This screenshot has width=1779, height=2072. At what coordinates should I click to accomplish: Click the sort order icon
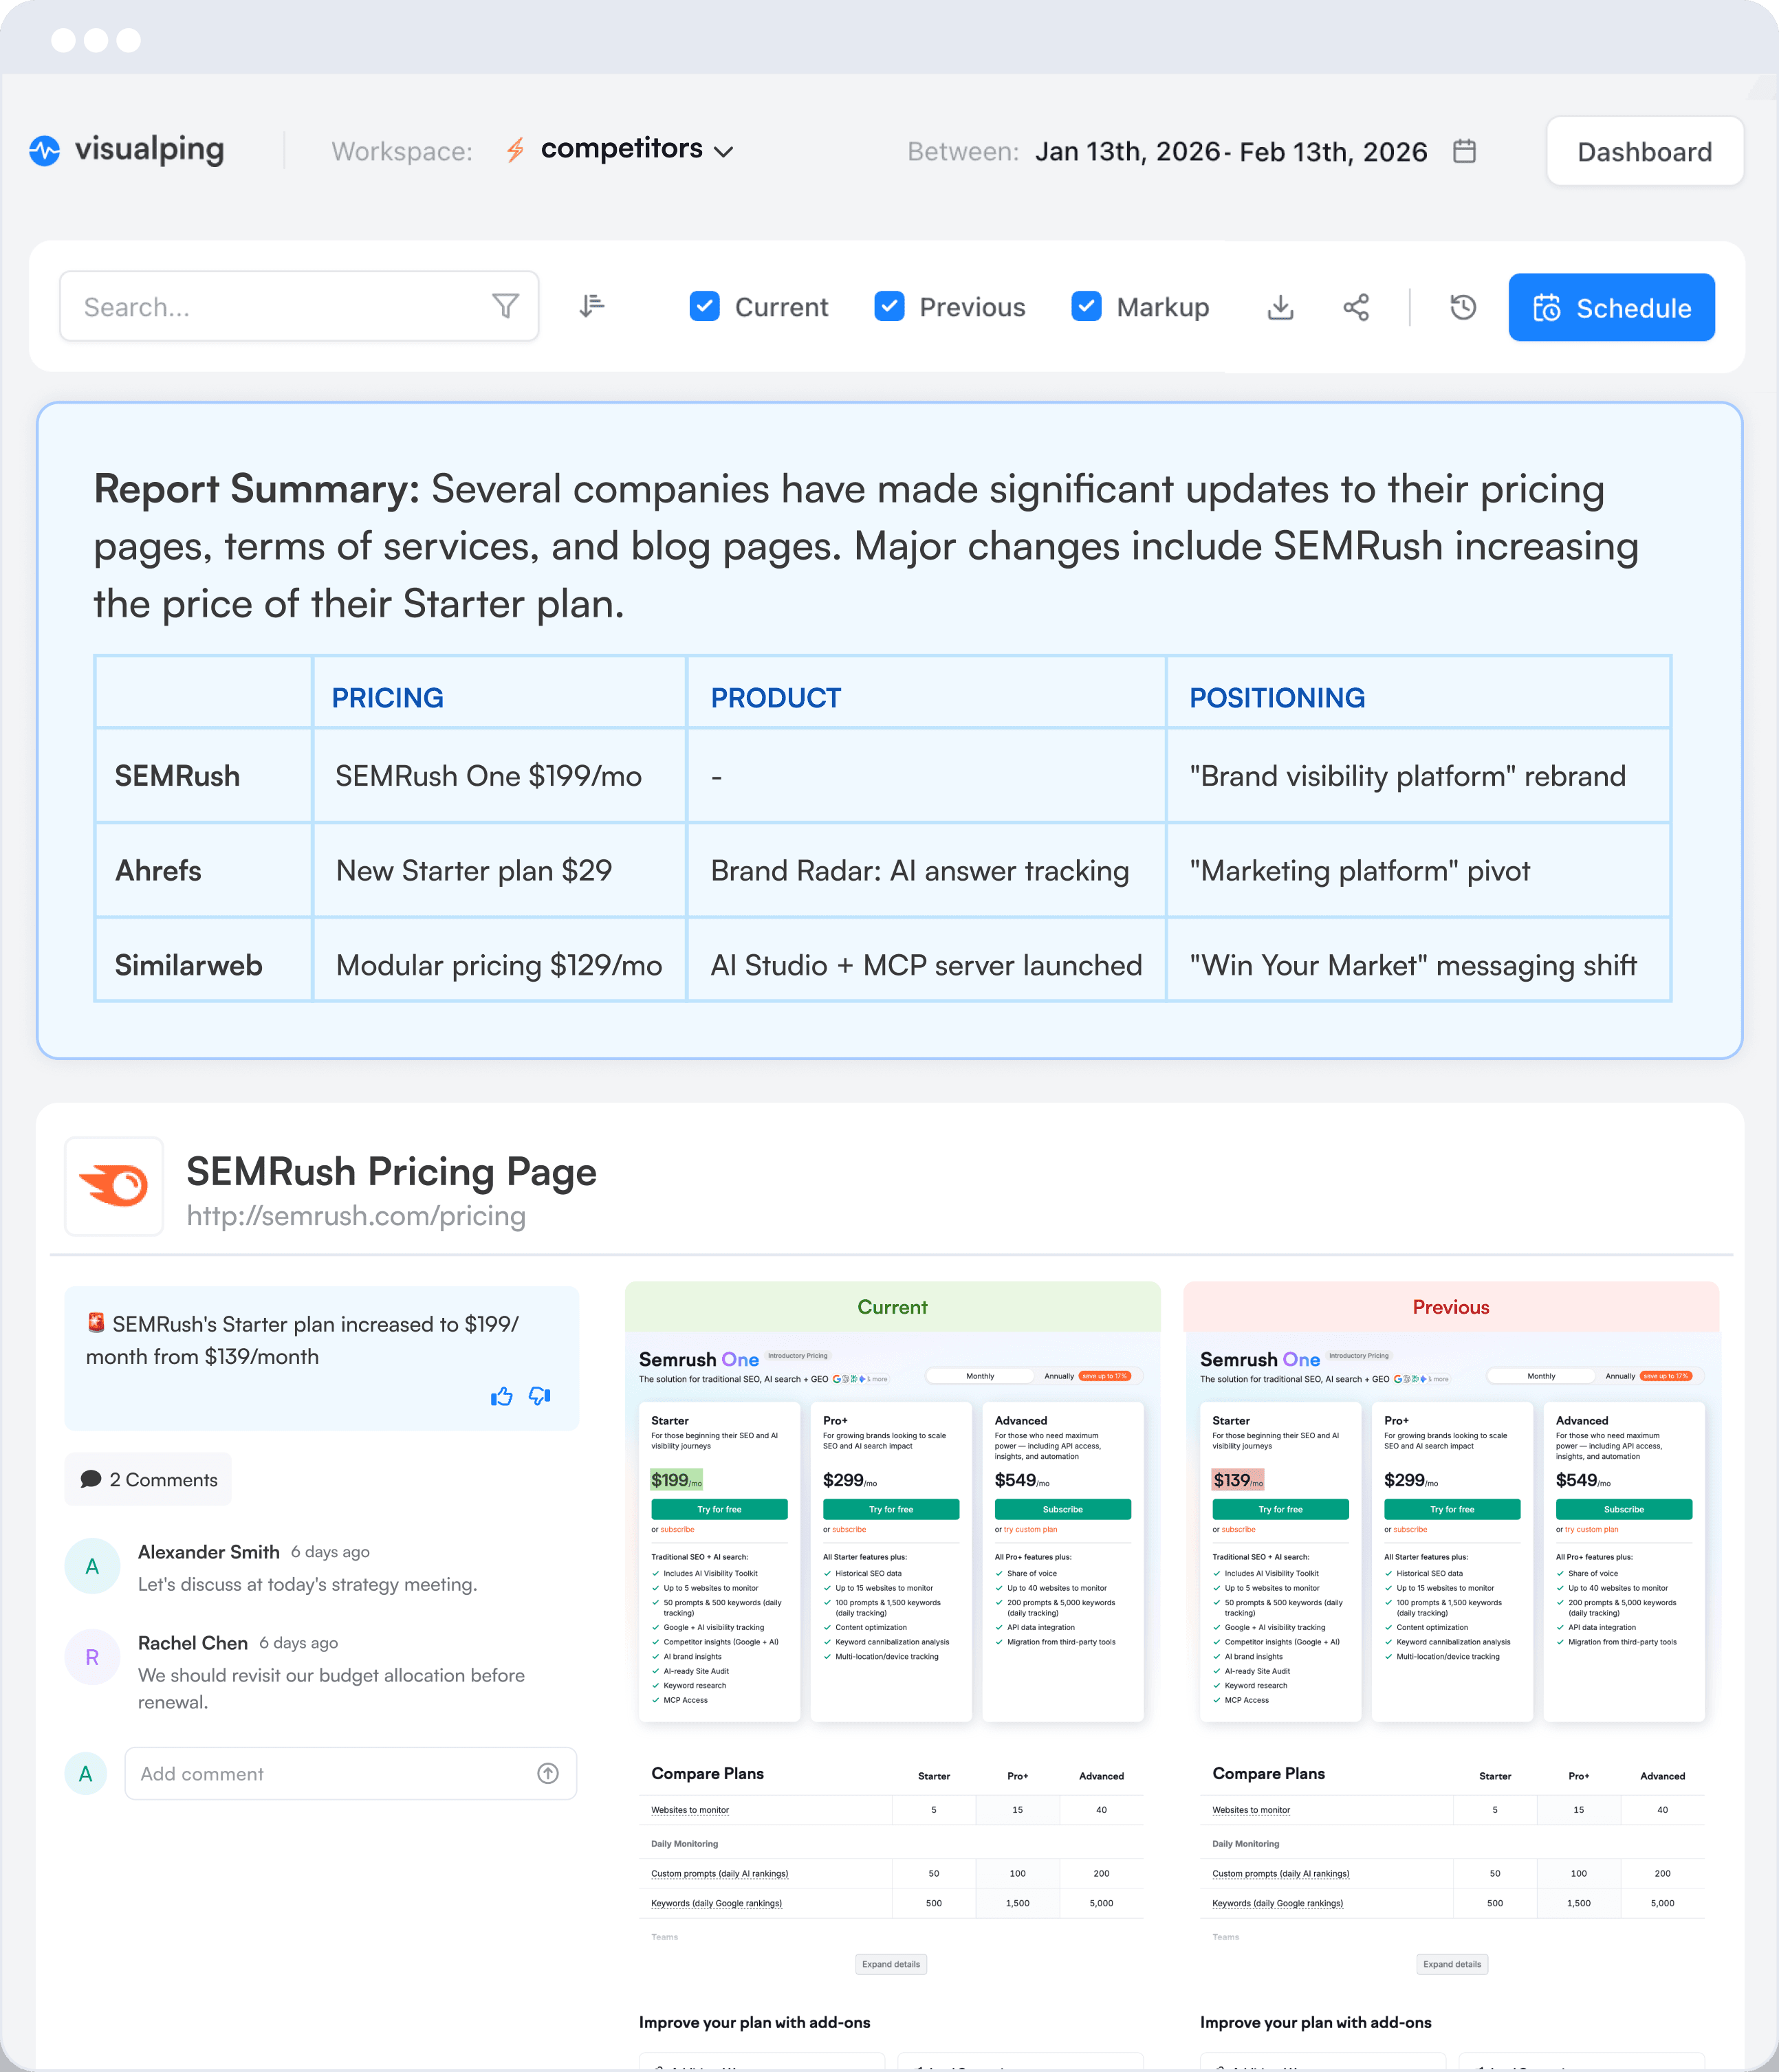tap(591, 306)
